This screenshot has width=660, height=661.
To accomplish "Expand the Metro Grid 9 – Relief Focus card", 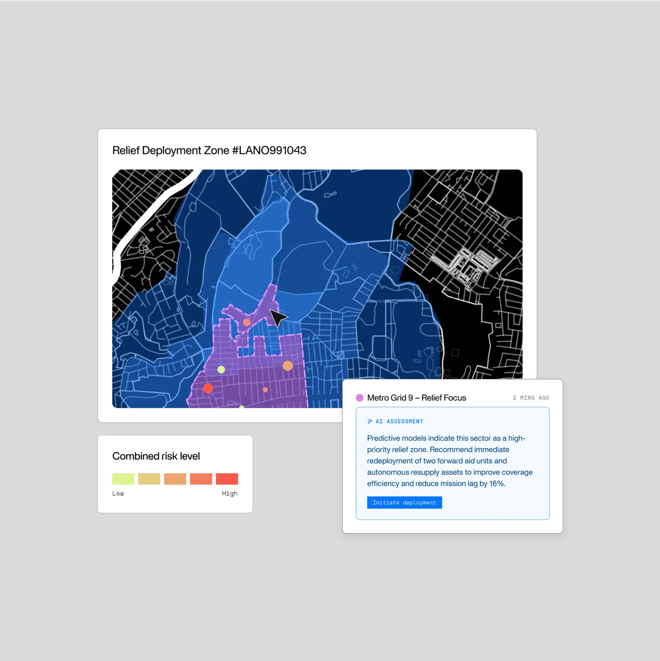I will [417, 398].
